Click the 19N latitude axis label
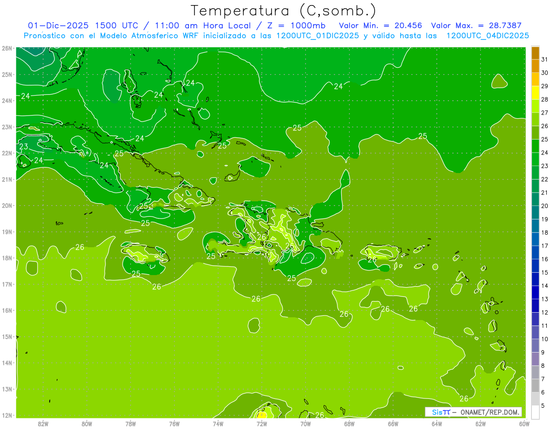 point(6,231)
